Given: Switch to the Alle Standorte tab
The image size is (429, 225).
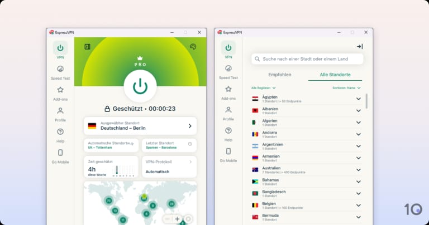Looking at the screenshot, I should [x=335, y=75].
